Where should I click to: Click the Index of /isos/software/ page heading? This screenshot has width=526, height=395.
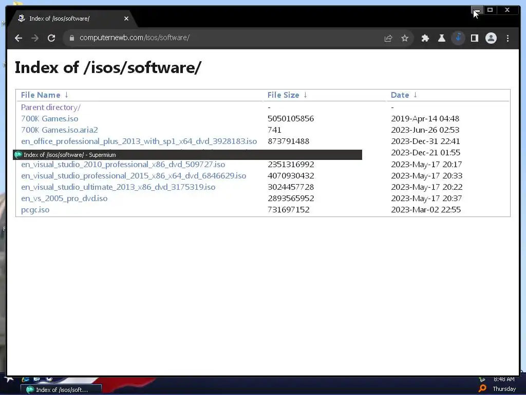108,67
